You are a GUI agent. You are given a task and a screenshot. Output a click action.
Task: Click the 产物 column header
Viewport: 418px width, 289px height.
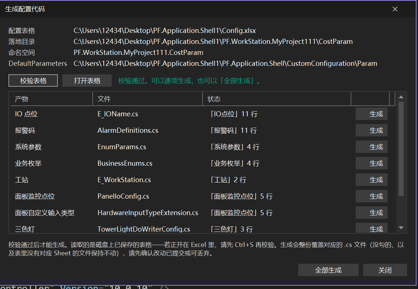tap(51, 99)
